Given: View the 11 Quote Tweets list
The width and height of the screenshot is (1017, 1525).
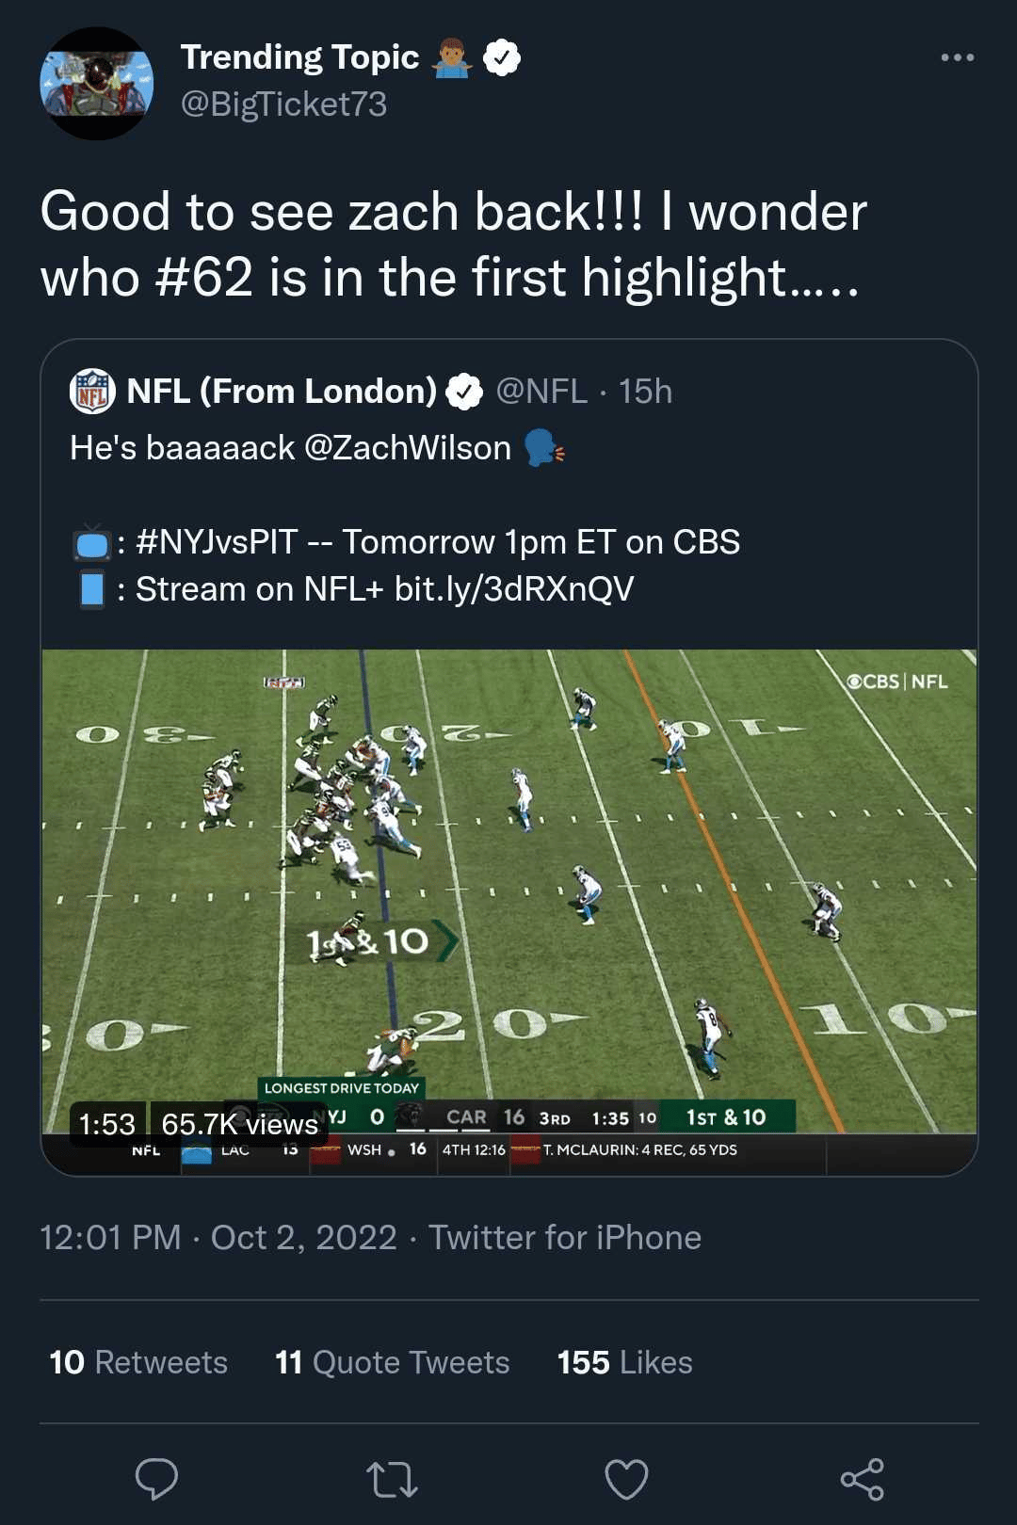Looking at the screenshot, I should coord(392,1362).
